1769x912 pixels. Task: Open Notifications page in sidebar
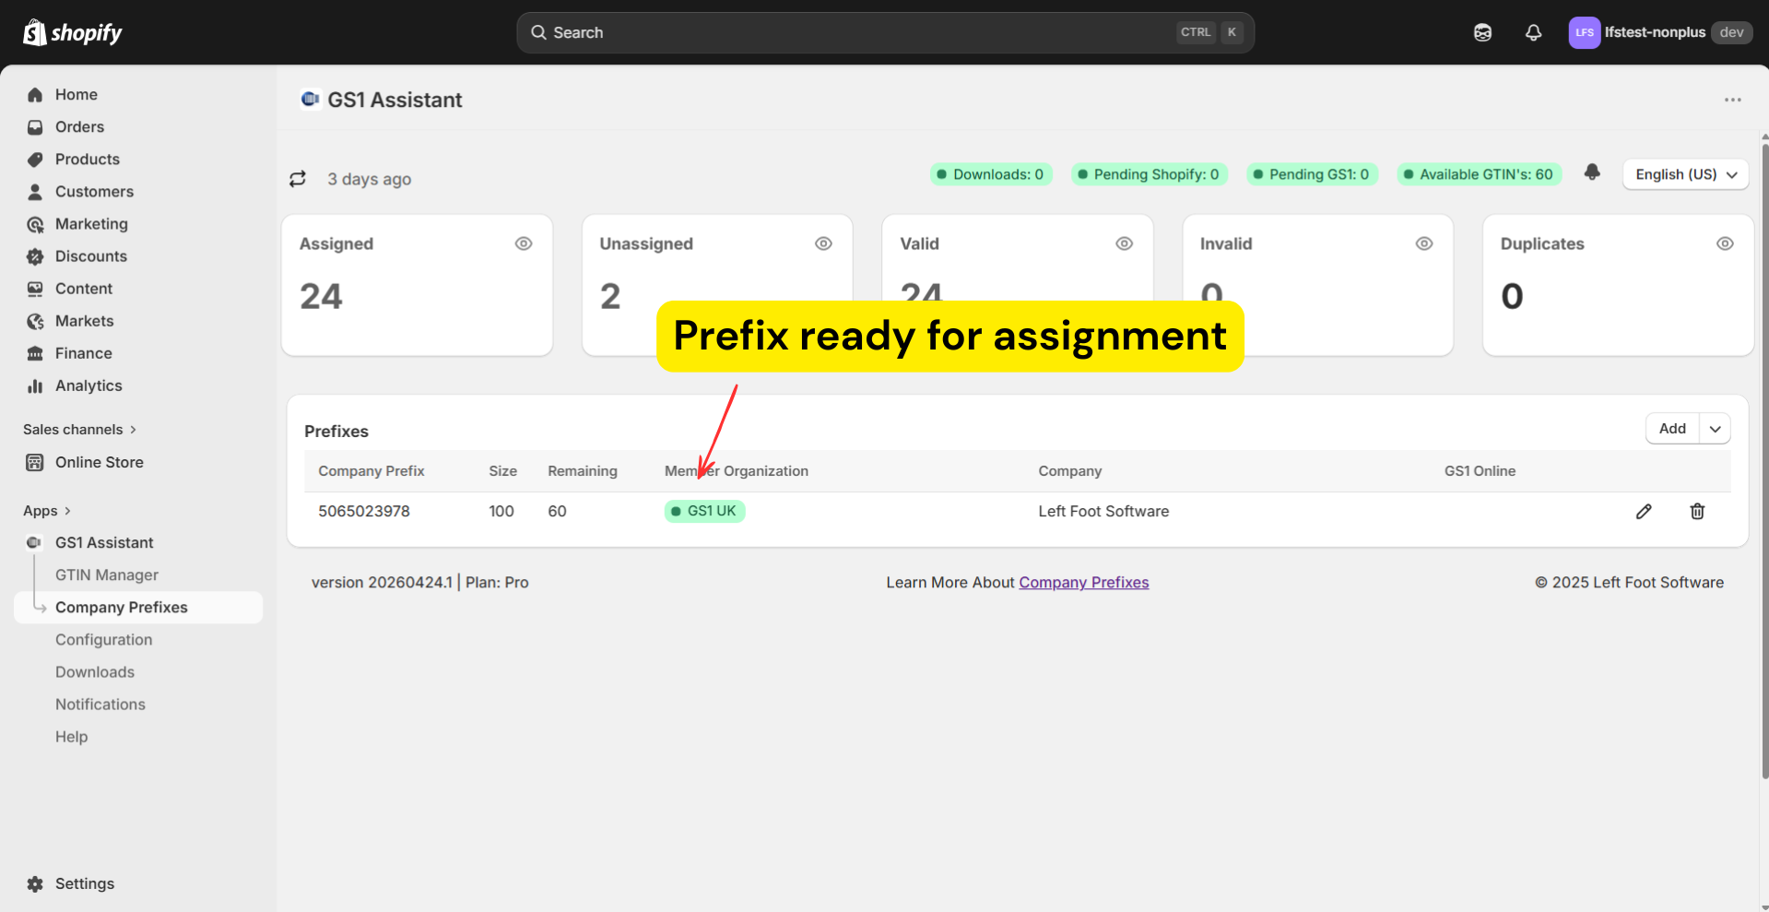[100, 704]
